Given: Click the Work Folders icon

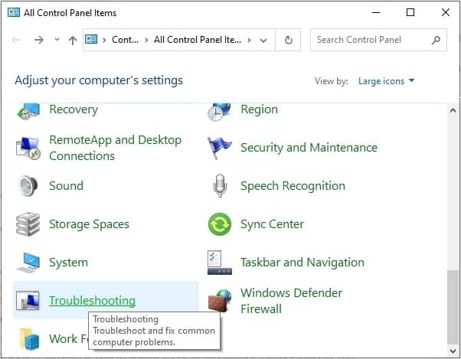Looking at the screenshot, I should 29,339.
